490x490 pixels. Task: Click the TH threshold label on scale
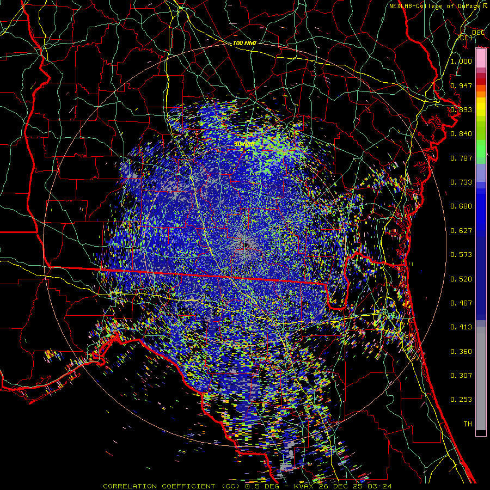tap(468, 424)
